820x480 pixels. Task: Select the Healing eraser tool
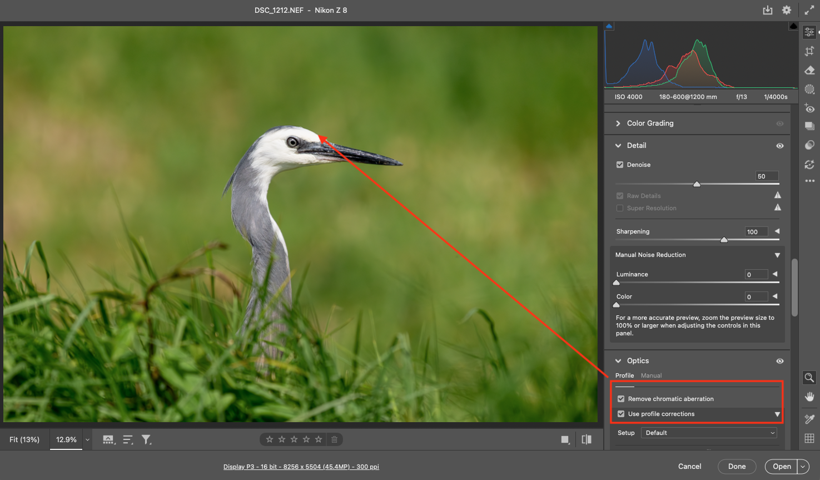[809, 70]
